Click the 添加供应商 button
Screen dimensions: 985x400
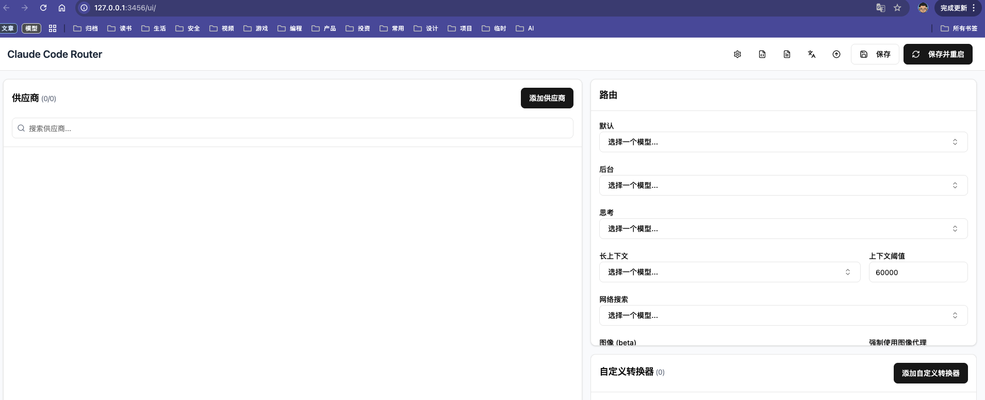pos(547,98)
